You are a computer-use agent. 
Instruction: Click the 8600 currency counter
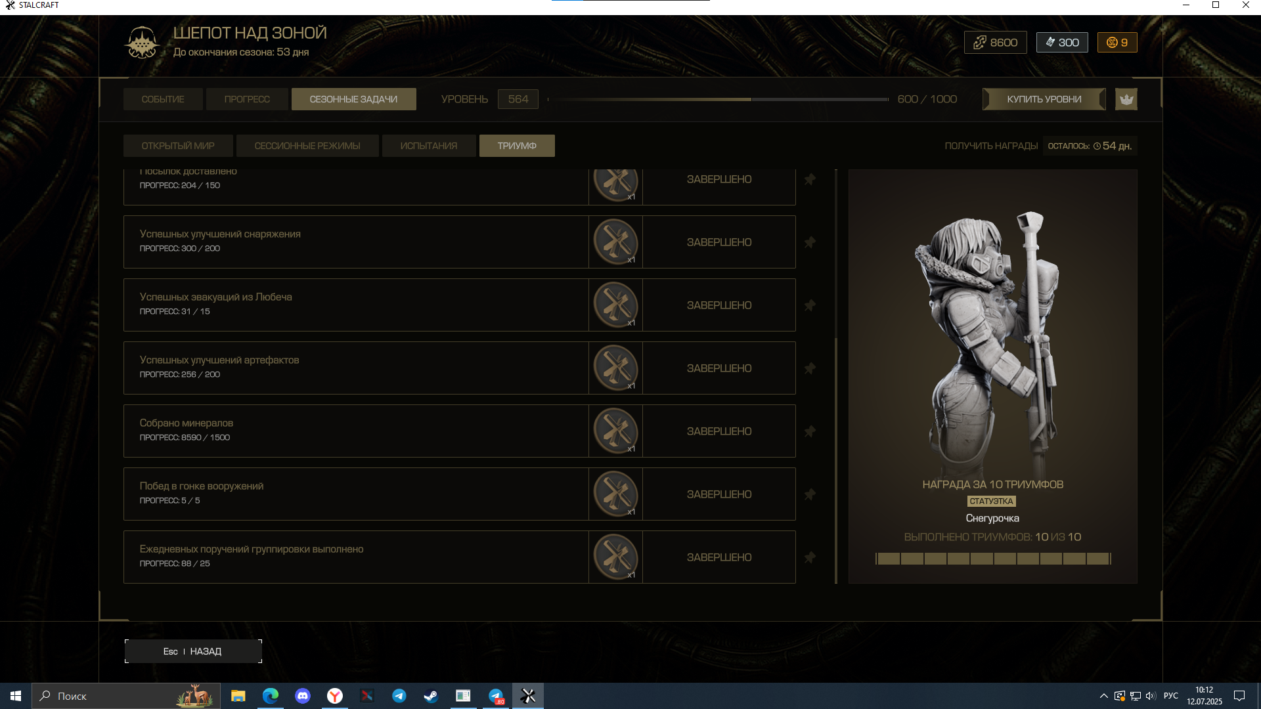[995, 43]
